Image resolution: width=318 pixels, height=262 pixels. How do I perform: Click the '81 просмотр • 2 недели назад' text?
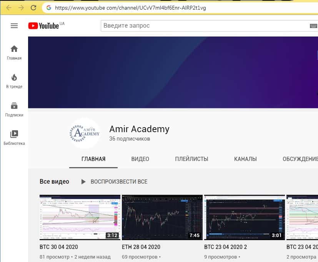click(75, 257)
